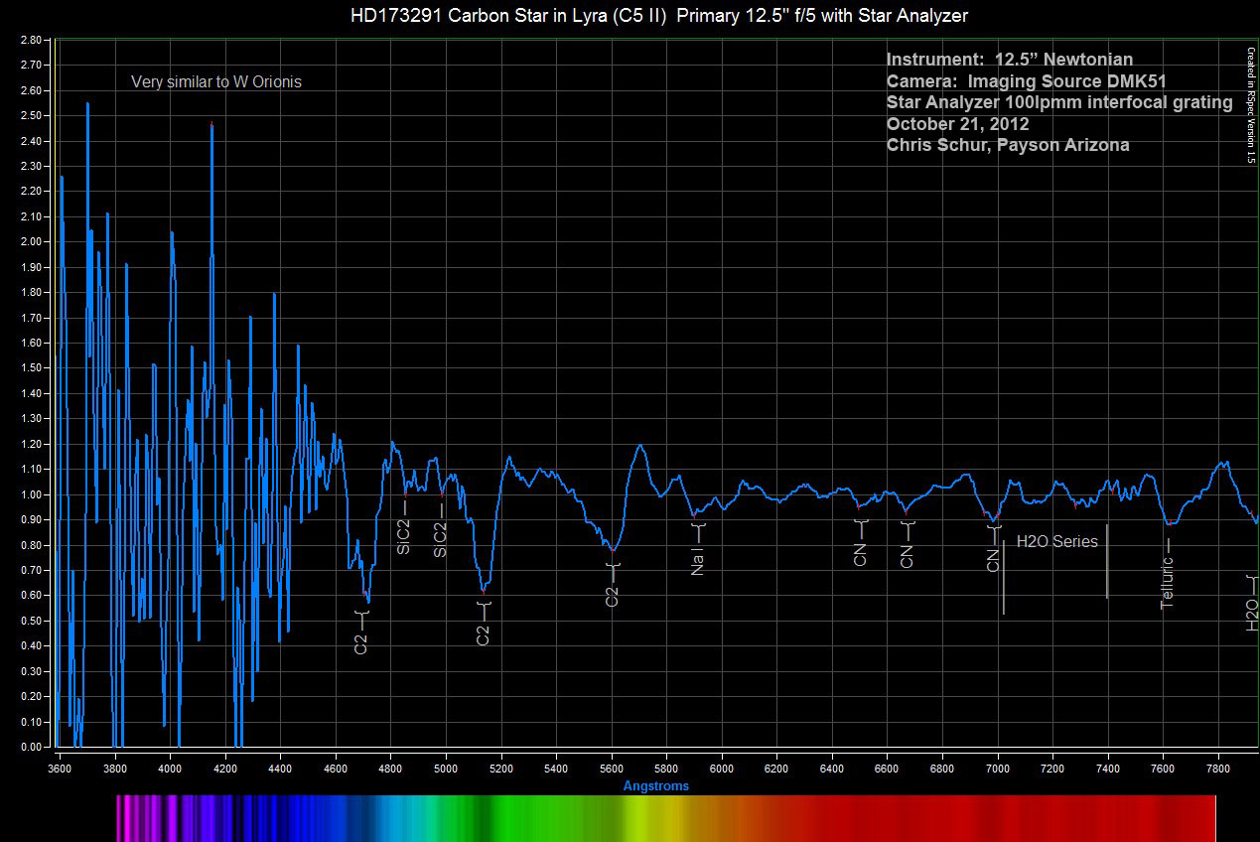Click the 'Created in RSpec' vertical watermark

pyautogui.click(x=1249, y=105)
